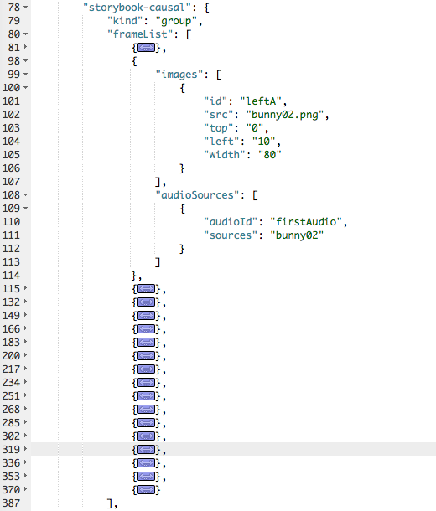The width and height of the screenshot is (436, 511).
Task: Click the "10" left value on line 104
Action: click(263, 142)
